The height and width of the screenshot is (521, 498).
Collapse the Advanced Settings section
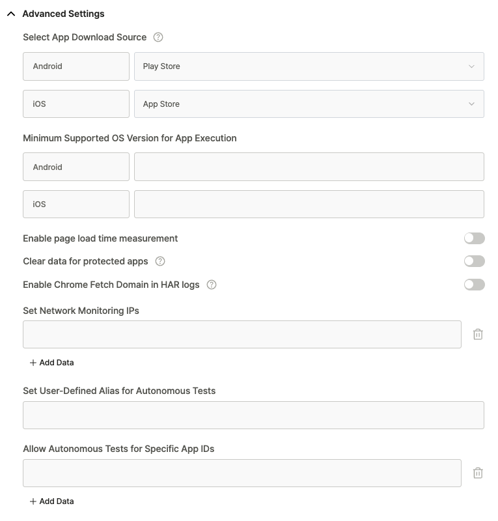pyautogui.click(x=11, y=14)
